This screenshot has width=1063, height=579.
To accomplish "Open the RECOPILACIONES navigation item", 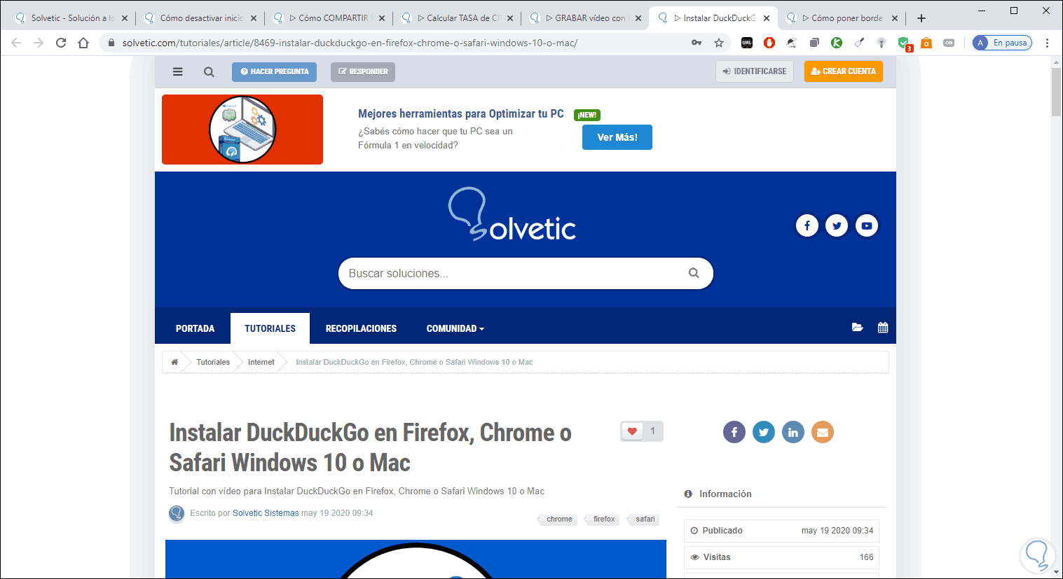I will pyautogui.click(x=361, y=328).
